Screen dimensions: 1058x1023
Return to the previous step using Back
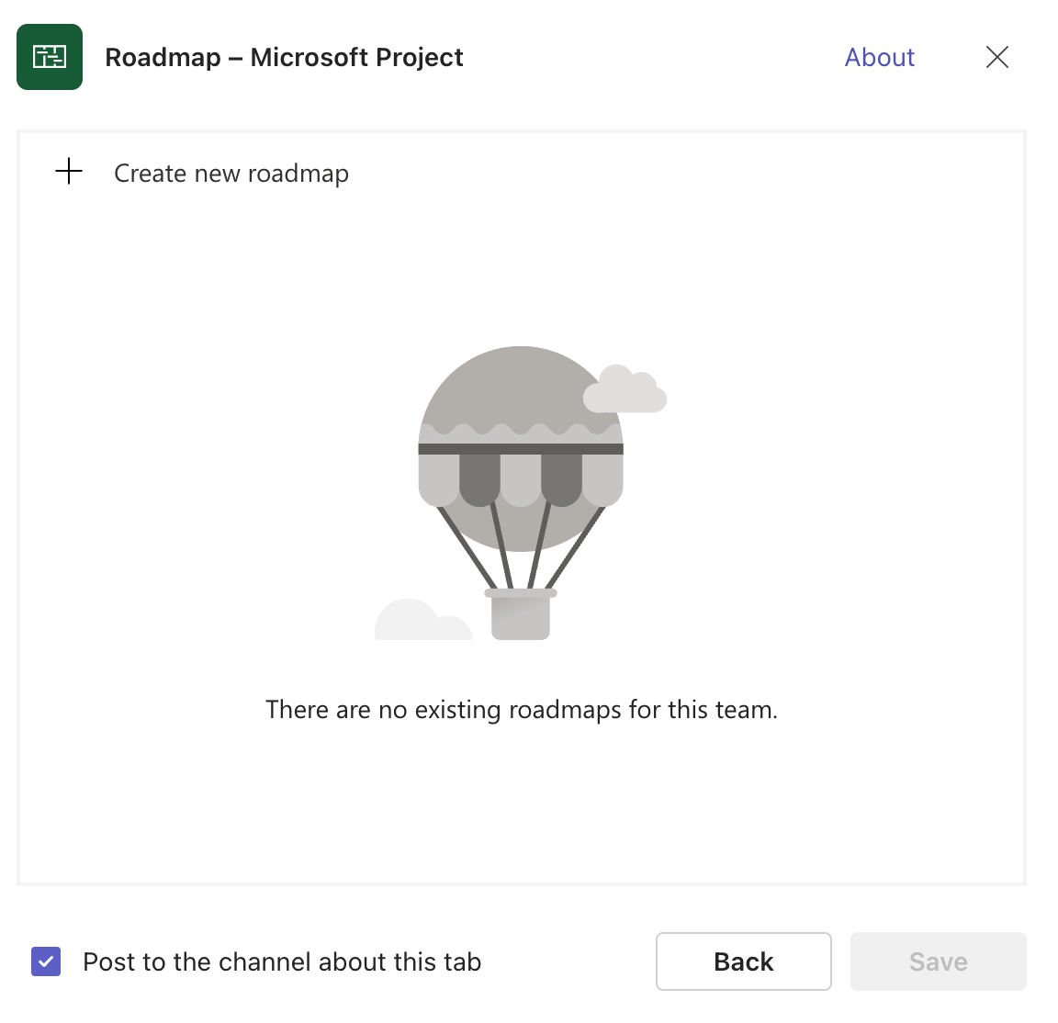click(x=743, y=961)
